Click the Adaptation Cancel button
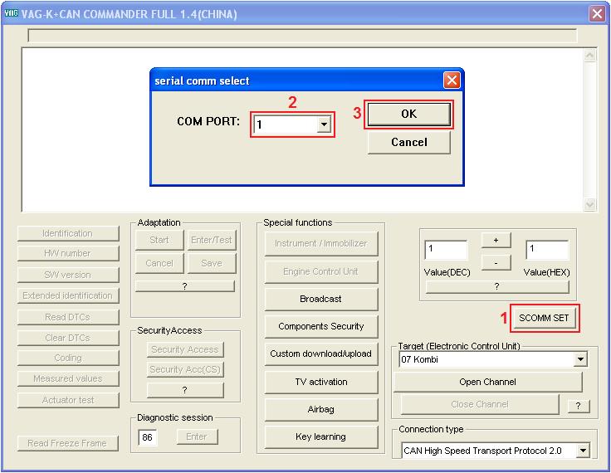This screenshot has height=473, width=611. click(x=159, y=263)
